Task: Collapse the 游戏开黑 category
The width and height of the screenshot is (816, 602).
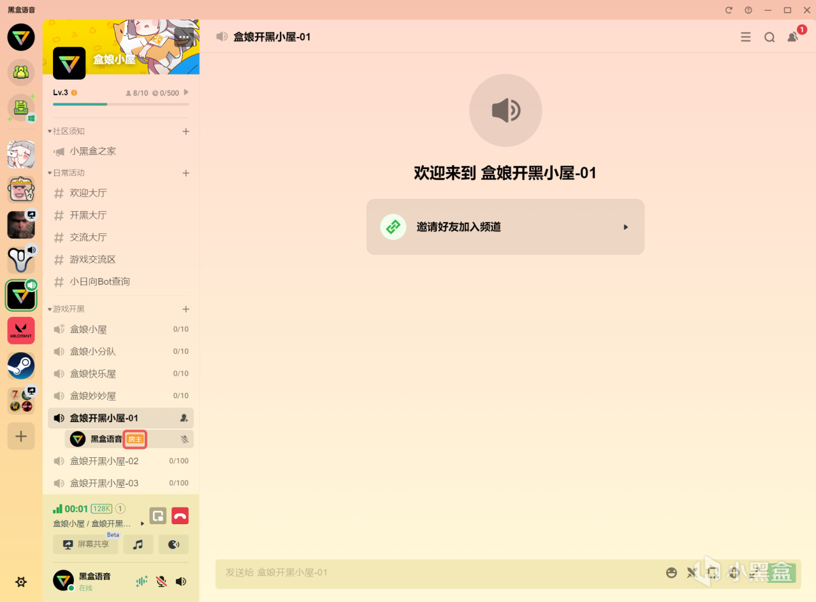Action: pyautogui.click(x=66, y=309)
